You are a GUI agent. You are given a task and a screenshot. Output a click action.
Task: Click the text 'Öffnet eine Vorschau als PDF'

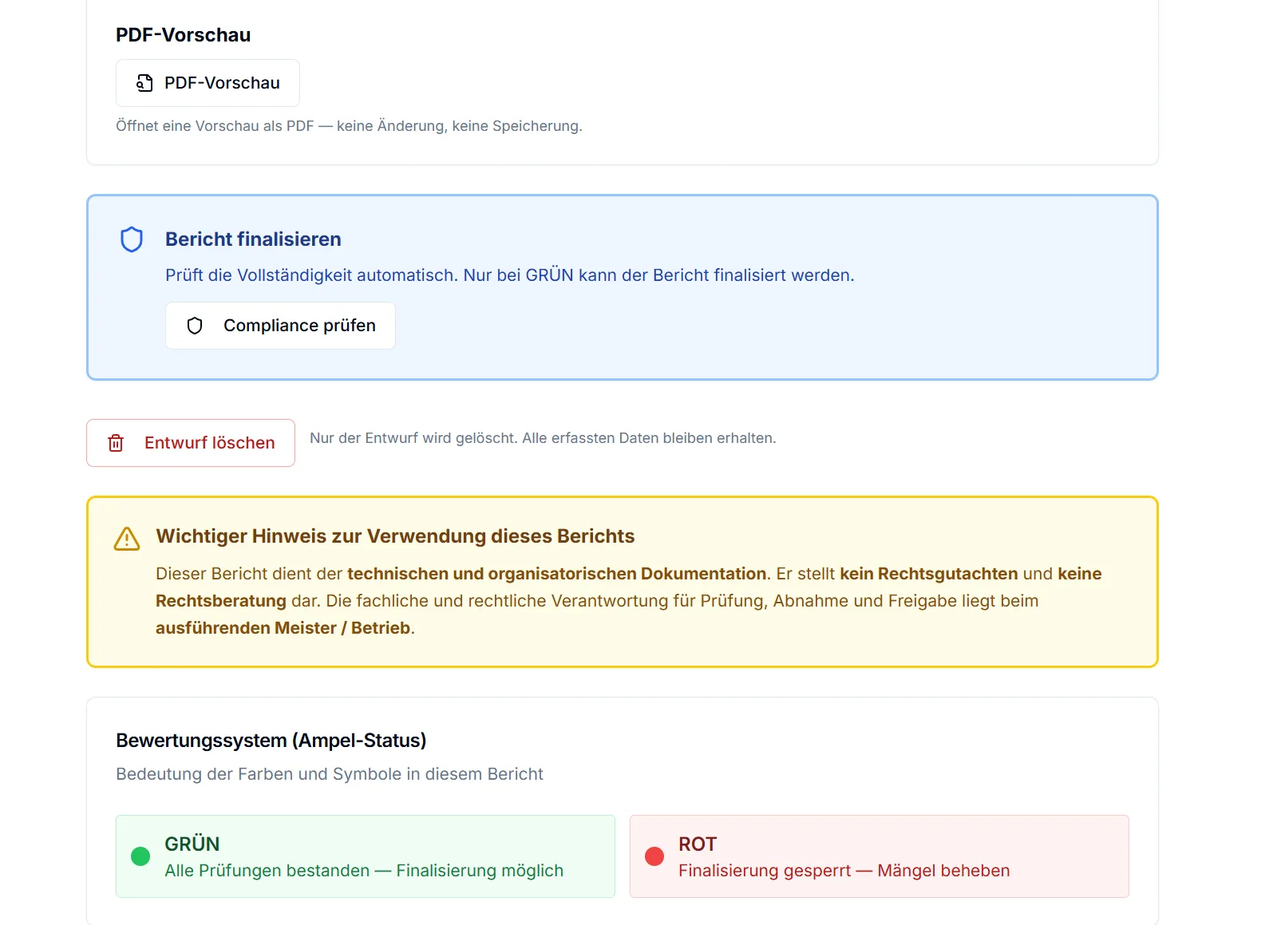pyautogui.click(x=215, y=126)
